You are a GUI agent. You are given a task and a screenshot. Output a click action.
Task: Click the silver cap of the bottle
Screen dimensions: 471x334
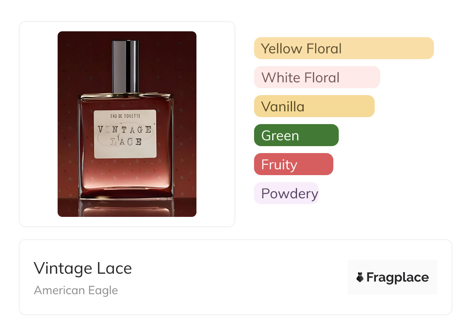pos(125,66)
